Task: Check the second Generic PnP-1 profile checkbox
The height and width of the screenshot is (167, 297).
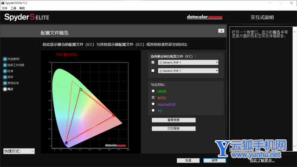Action: 153,70
